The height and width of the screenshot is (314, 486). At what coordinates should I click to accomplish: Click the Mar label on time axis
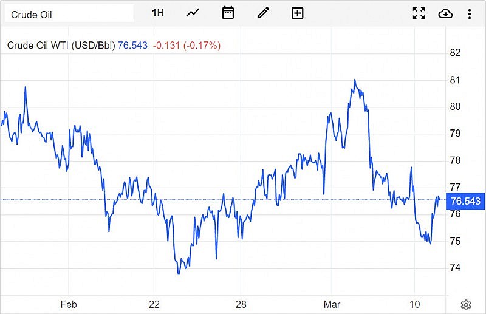coord(332,304)
